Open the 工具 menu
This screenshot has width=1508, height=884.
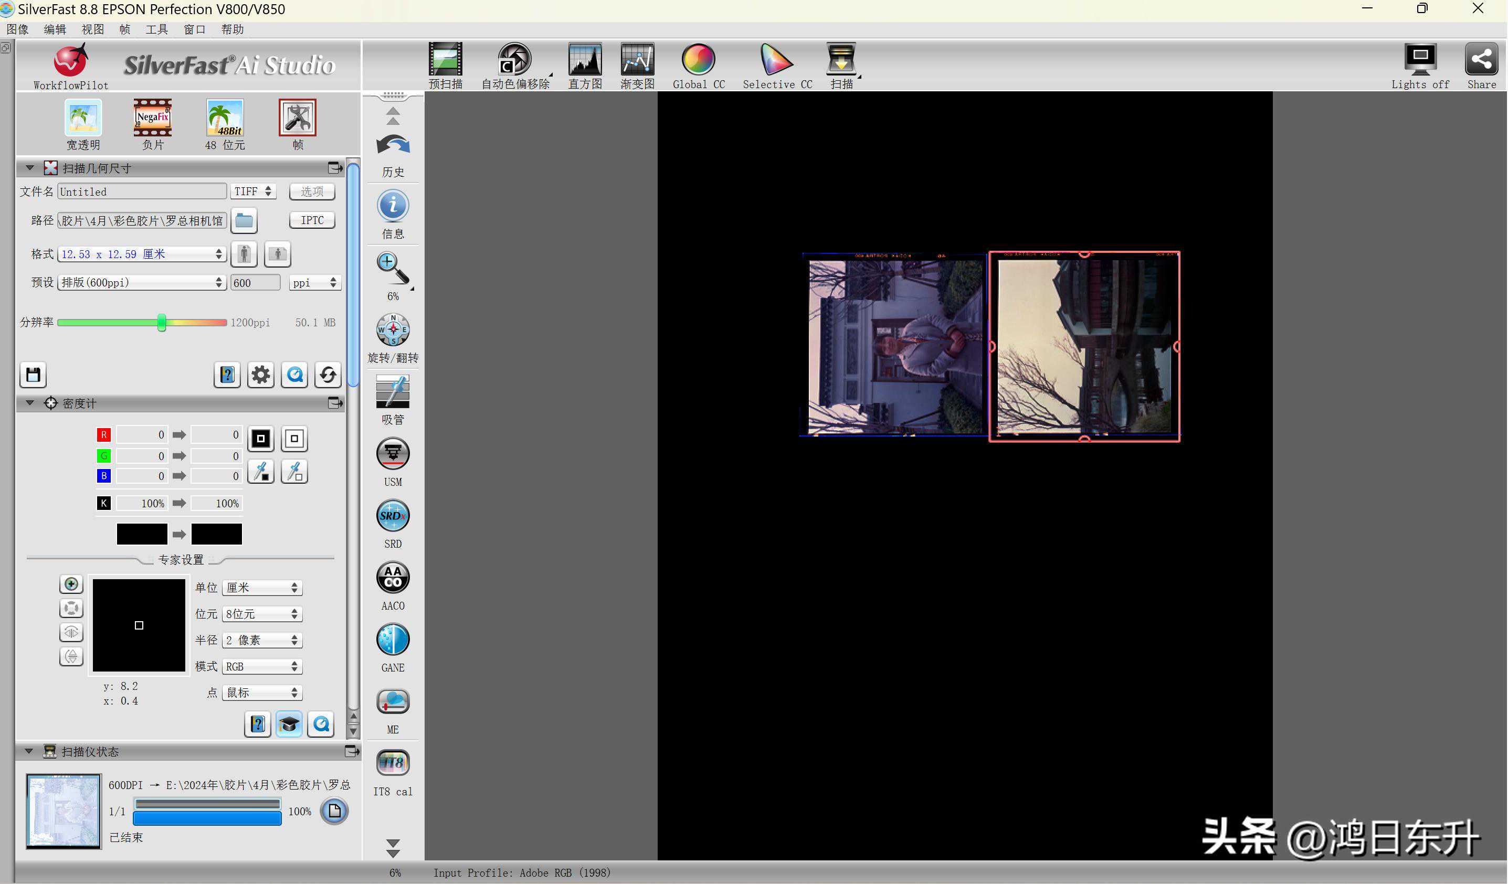[x=157, y=29]
